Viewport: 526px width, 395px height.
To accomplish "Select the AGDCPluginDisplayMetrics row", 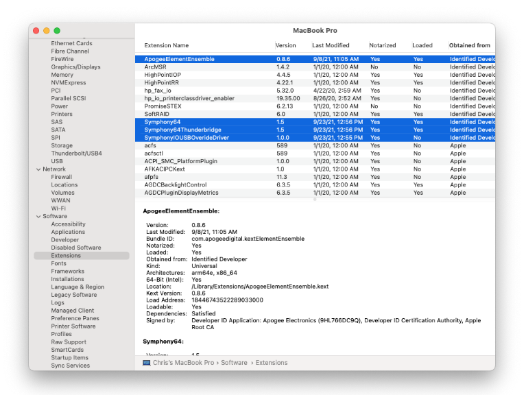I will pyautogui.click(x=315, y=193).
